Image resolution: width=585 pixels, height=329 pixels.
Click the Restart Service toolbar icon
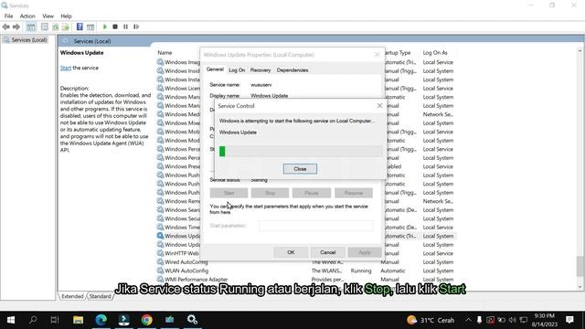click(x=136, y=27)
